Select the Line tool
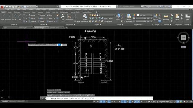This screenshot has width=193, height=108. (3, 17)
